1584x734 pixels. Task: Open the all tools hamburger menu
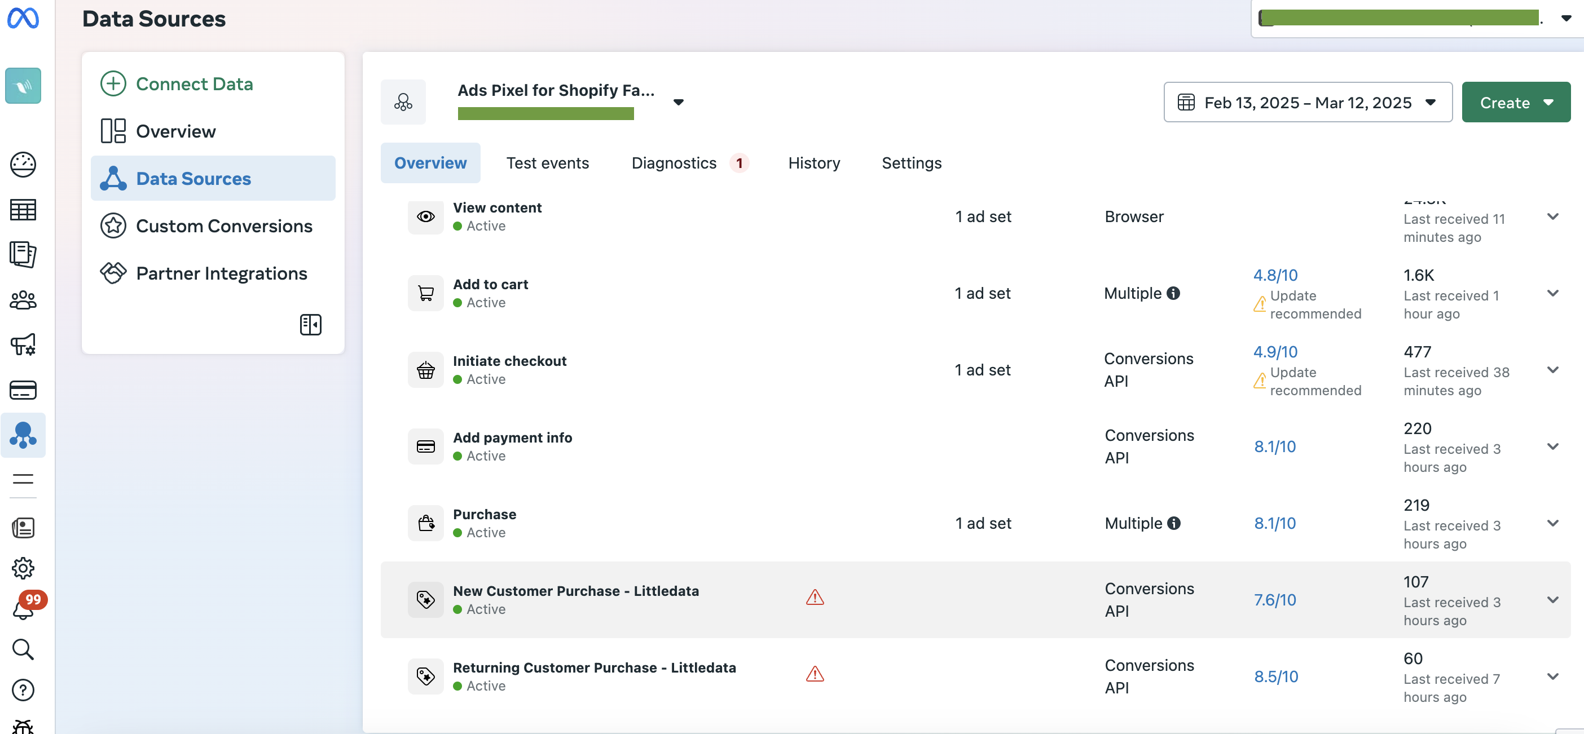click(x=23, y=479)
